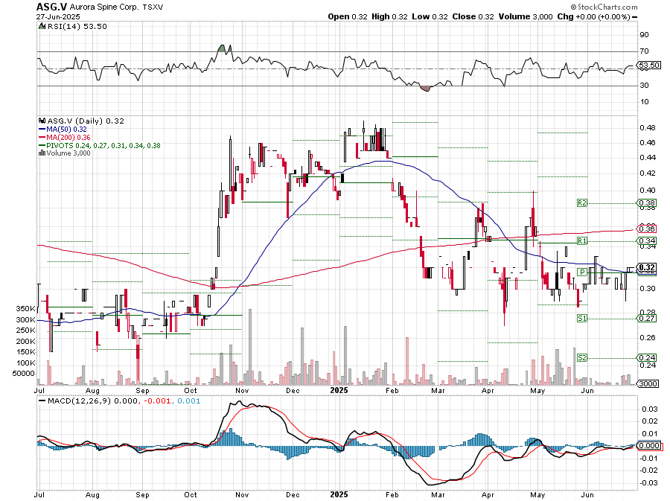670x501 pixels.
Task: Click the Aurora Spine Corp. company name
Action: pos(104,7)
